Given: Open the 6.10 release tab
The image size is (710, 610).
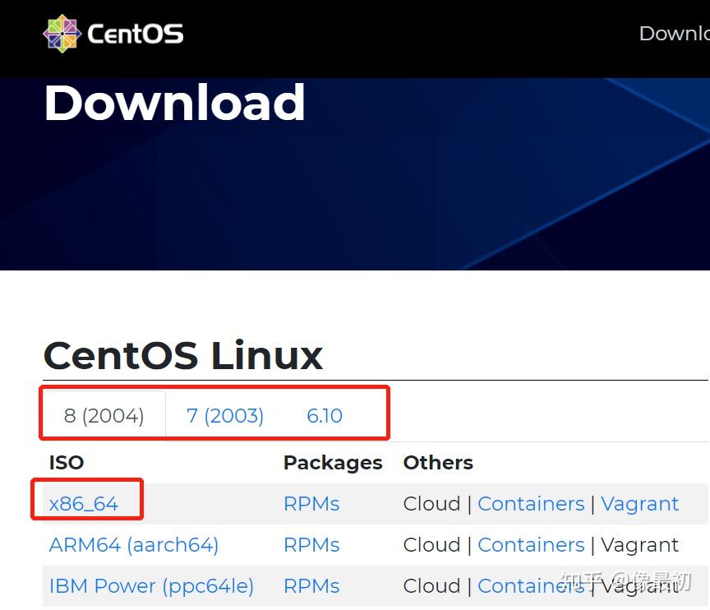Looking at the screenshot, I should pyautogui.click(x=324, y=415).
